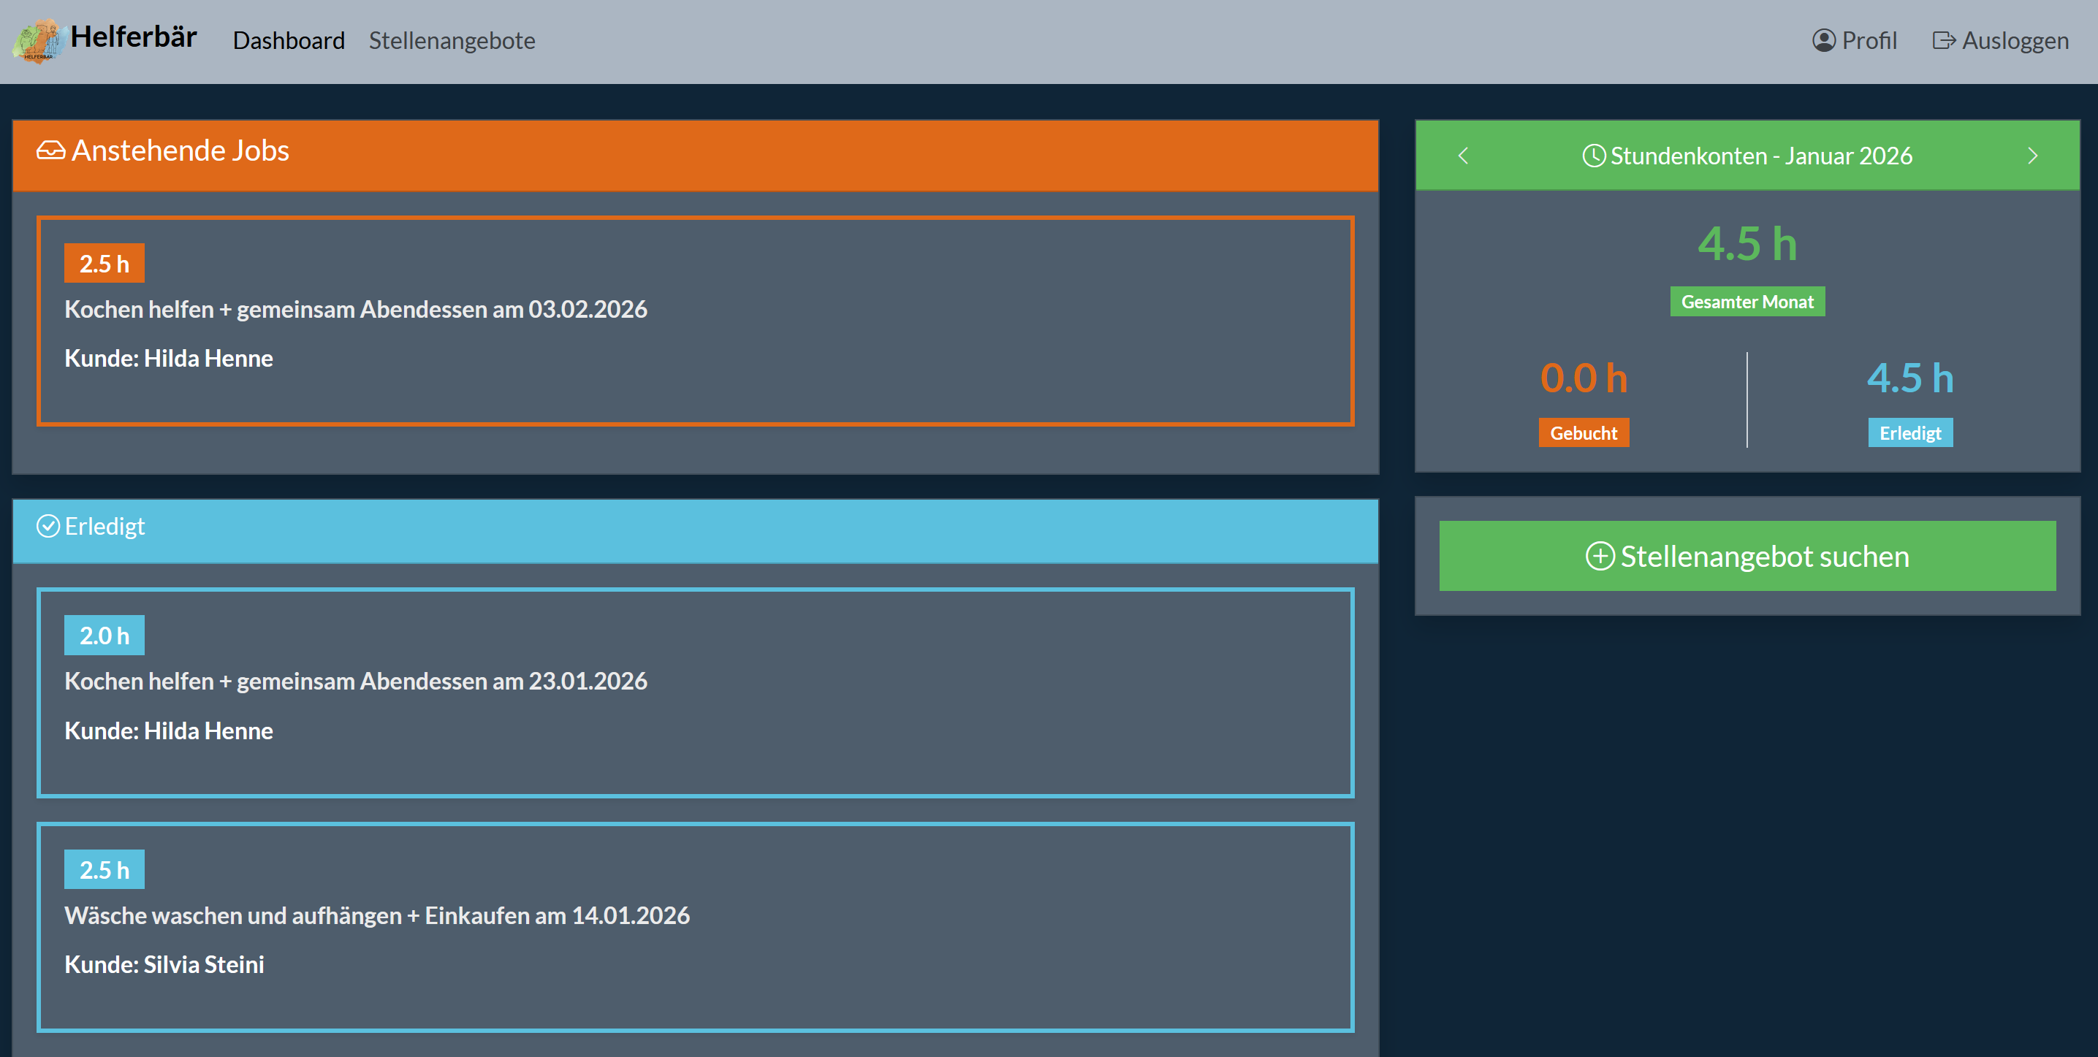Click the green Gesamter Monat badge

[1747, 302]
